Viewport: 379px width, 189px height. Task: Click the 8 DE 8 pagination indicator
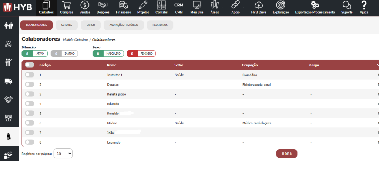coord(286,154)
